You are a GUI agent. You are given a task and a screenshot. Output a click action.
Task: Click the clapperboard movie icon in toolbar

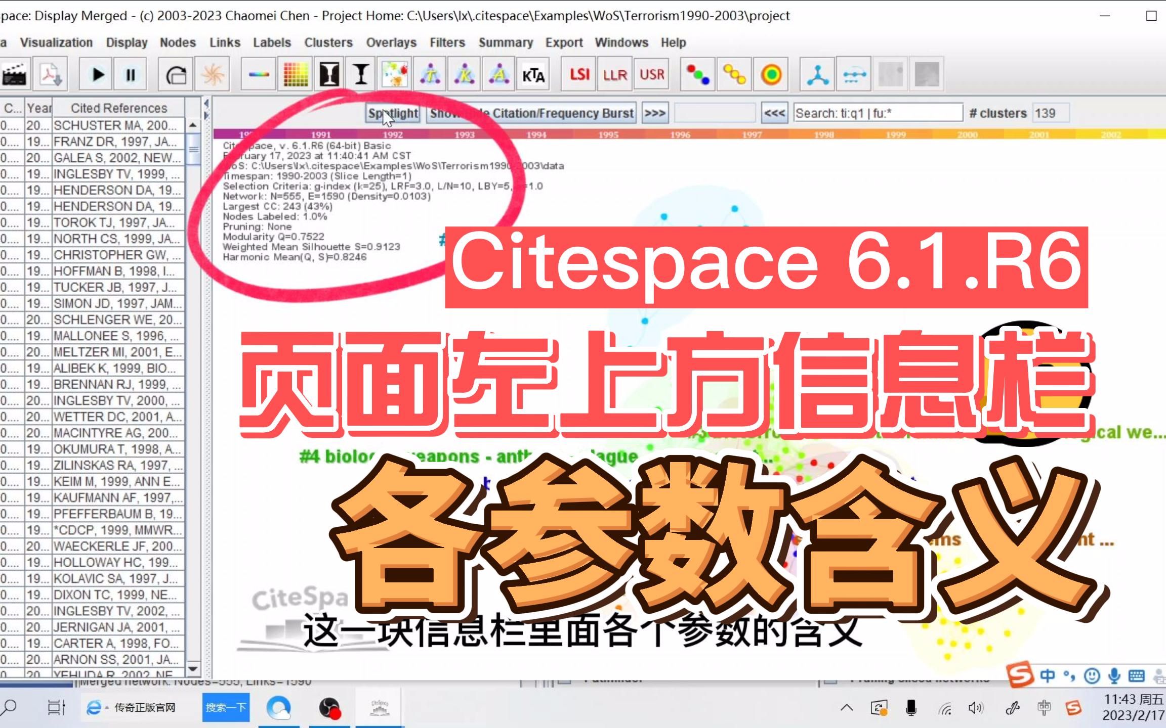coord(14,75)
